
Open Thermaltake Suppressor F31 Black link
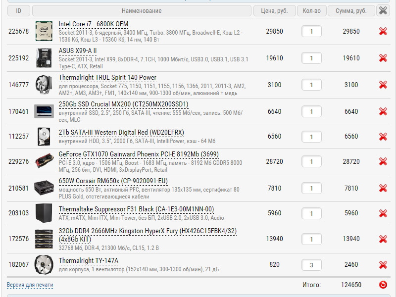click(x=136, y=209)
